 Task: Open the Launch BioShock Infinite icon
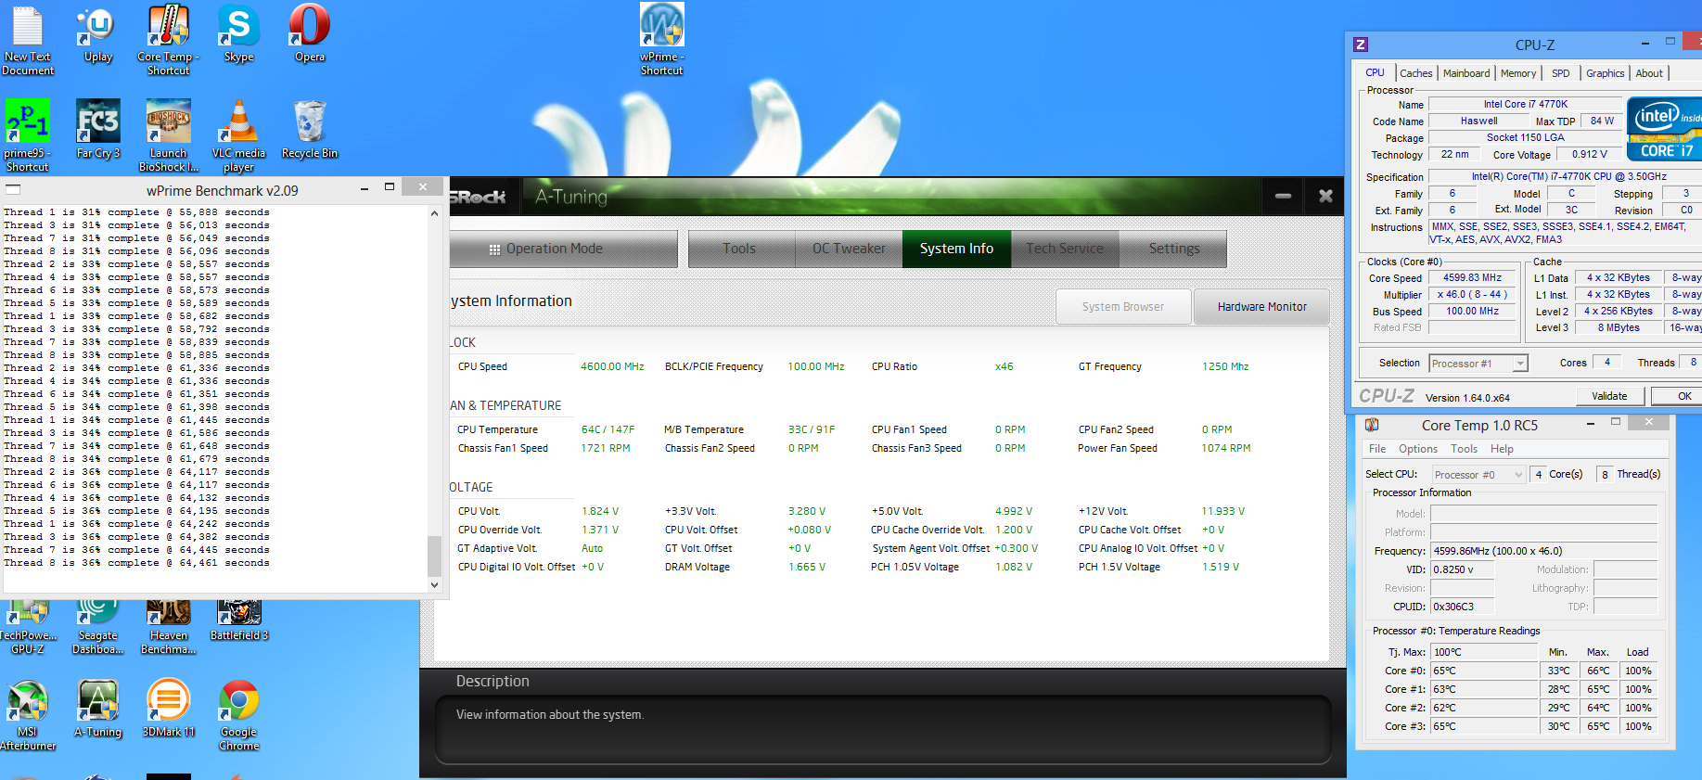point(168,136)
